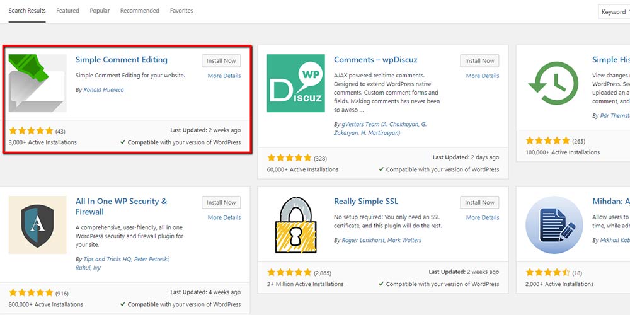Click the star rating with (43) reviews
630x315 pixels.
pos(31,130)
